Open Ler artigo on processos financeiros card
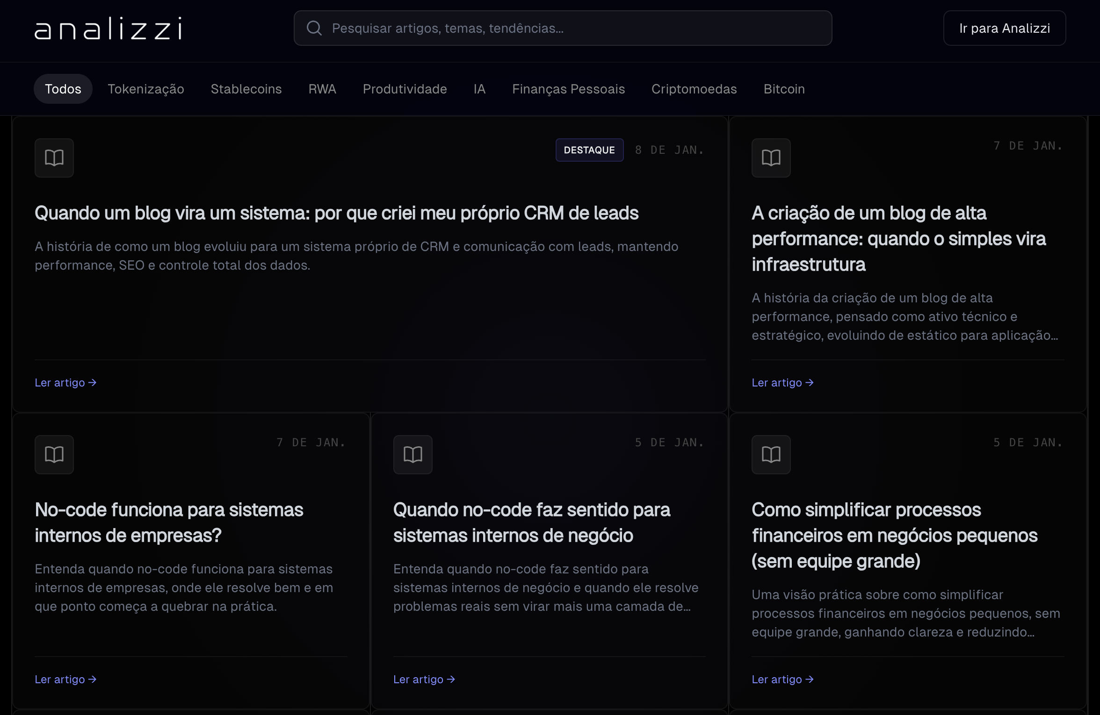Image resolution: width=1100 pixels, height=715 pixels. coord(782,679)
